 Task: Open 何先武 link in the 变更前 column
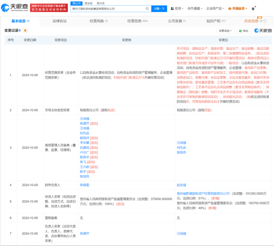pyautogui.click(x=84, y=133)
